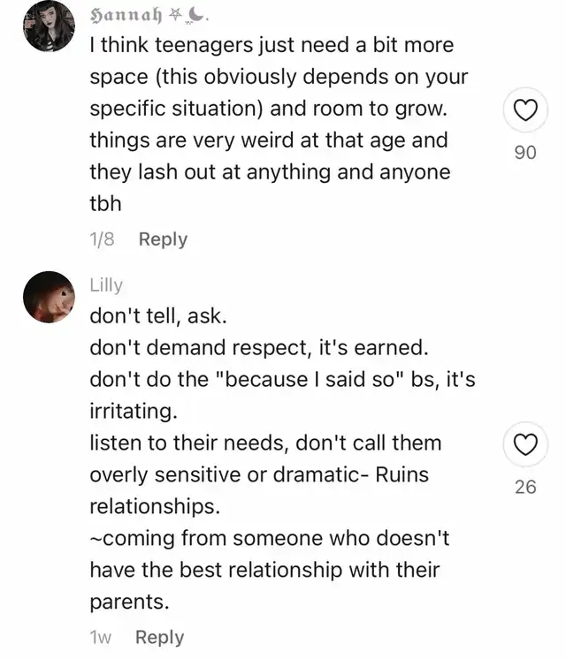Image resolution: width=566 pixels, height=659 pixels.
Task: Open Lilly's profile avatar
Action: click(50, 297)
